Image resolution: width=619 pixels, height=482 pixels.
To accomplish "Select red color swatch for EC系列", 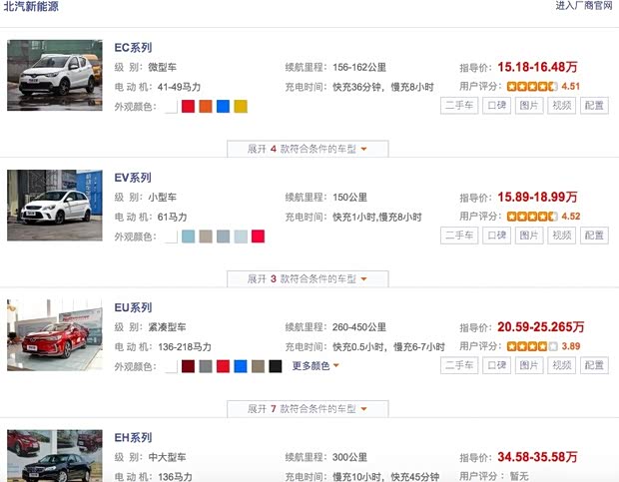I will coord(189,107).
